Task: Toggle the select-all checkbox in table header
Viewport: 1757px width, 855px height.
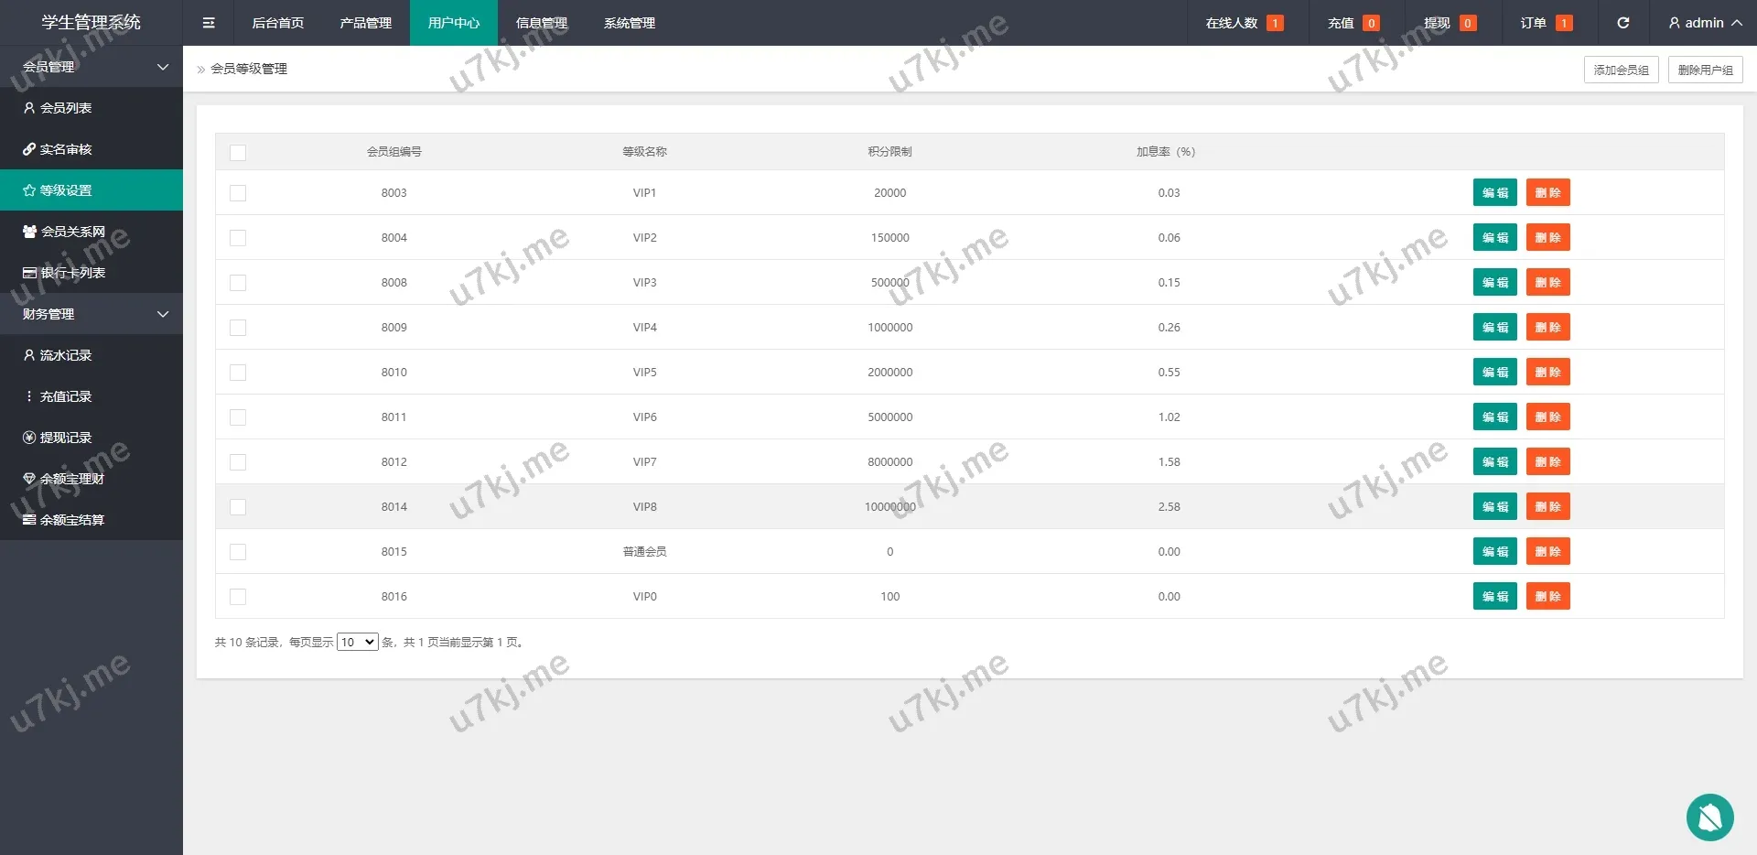Action: click(238, 153)
